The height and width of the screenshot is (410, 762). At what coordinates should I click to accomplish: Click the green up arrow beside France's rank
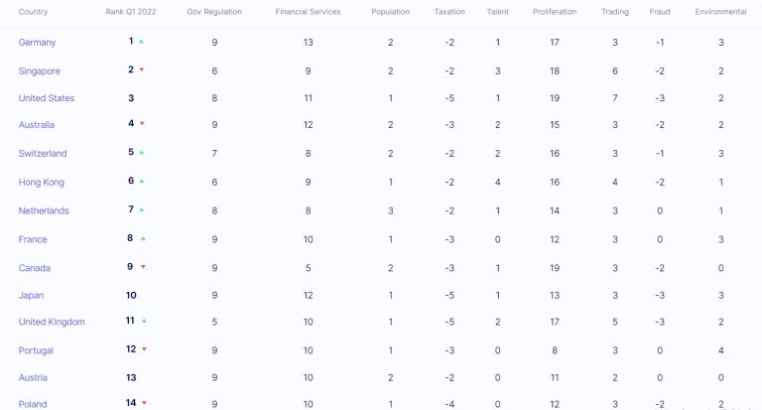click(x=142, y=238)
